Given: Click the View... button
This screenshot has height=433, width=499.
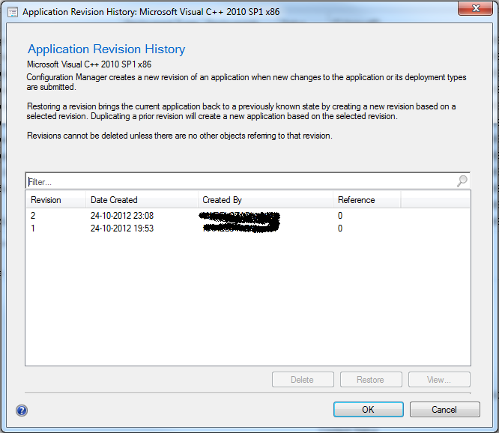Looking at the screenshot, I should tap(439, 380).
